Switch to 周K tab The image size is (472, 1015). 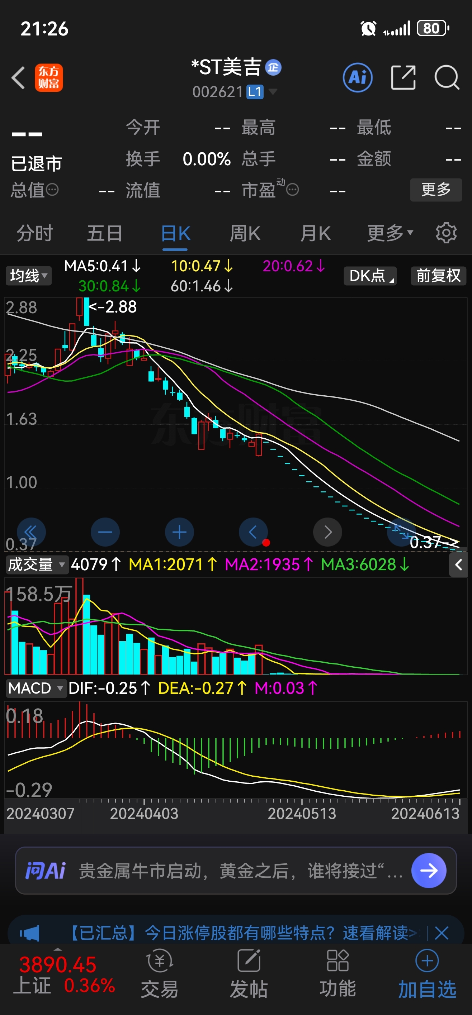tap(245, 233)
